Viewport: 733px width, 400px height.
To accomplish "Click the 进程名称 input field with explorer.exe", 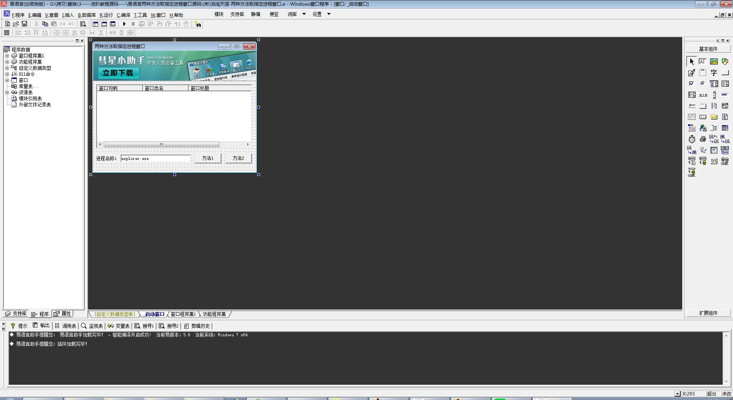I will (155, 158).
